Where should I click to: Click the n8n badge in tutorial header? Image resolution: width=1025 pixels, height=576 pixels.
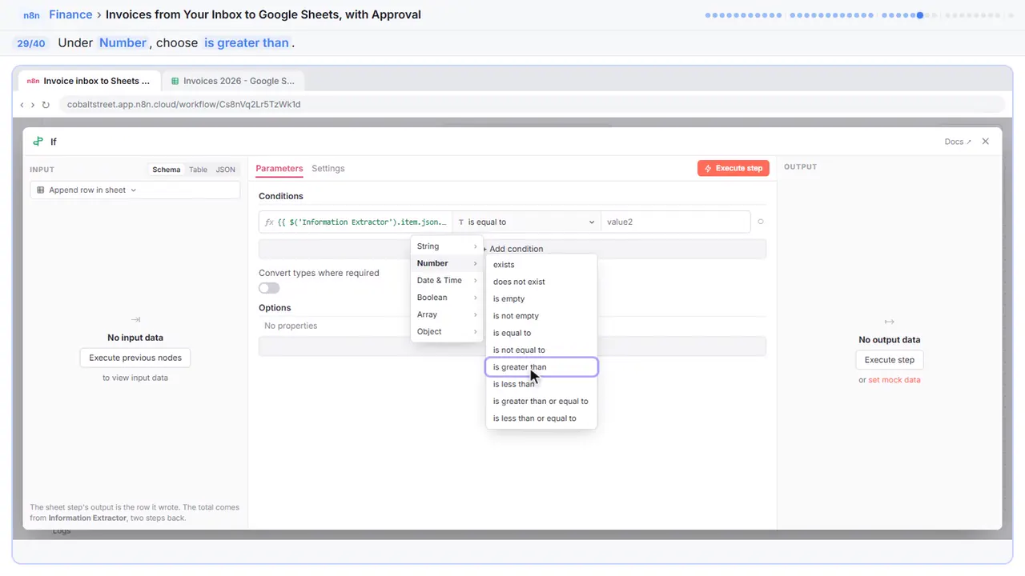31,15
